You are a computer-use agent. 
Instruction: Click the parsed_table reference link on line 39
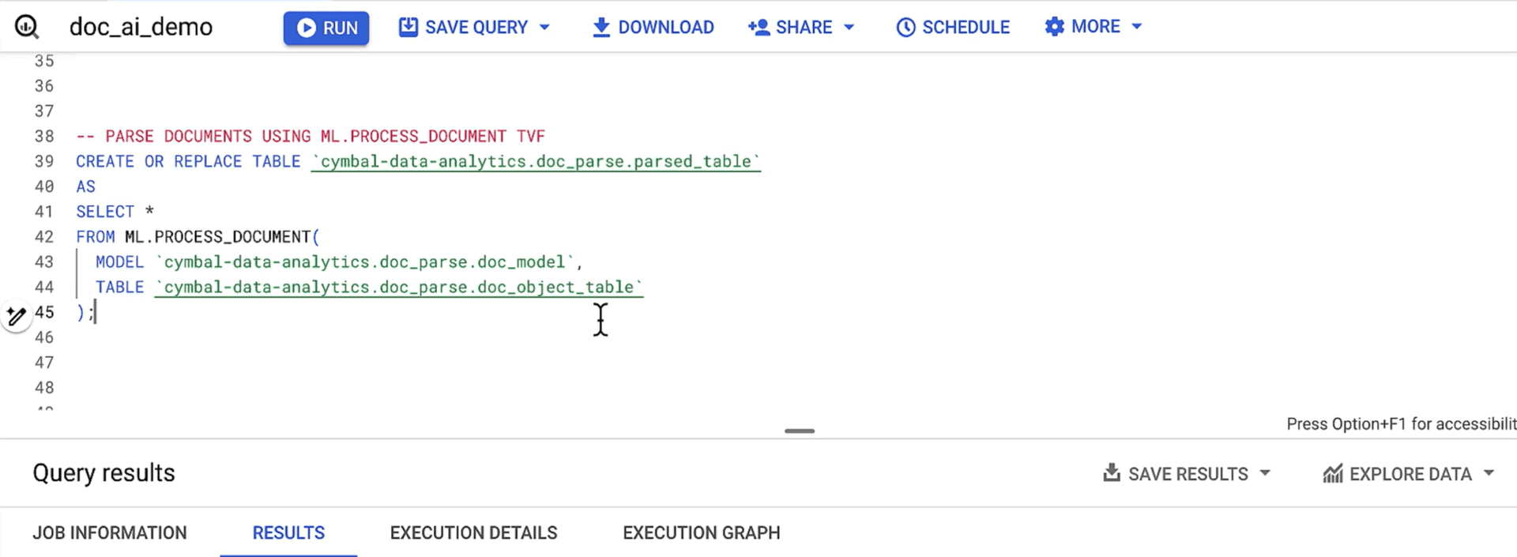point(536,161)
